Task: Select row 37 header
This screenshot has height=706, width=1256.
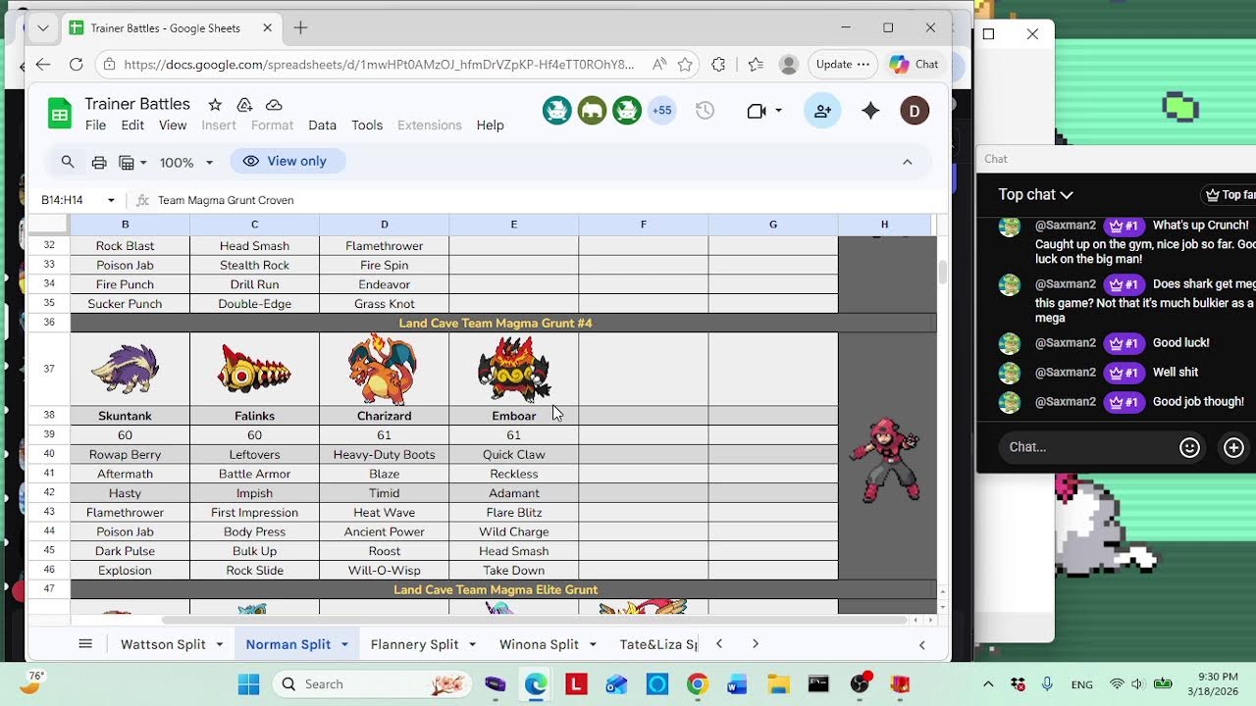Action: tap(49, 369)
